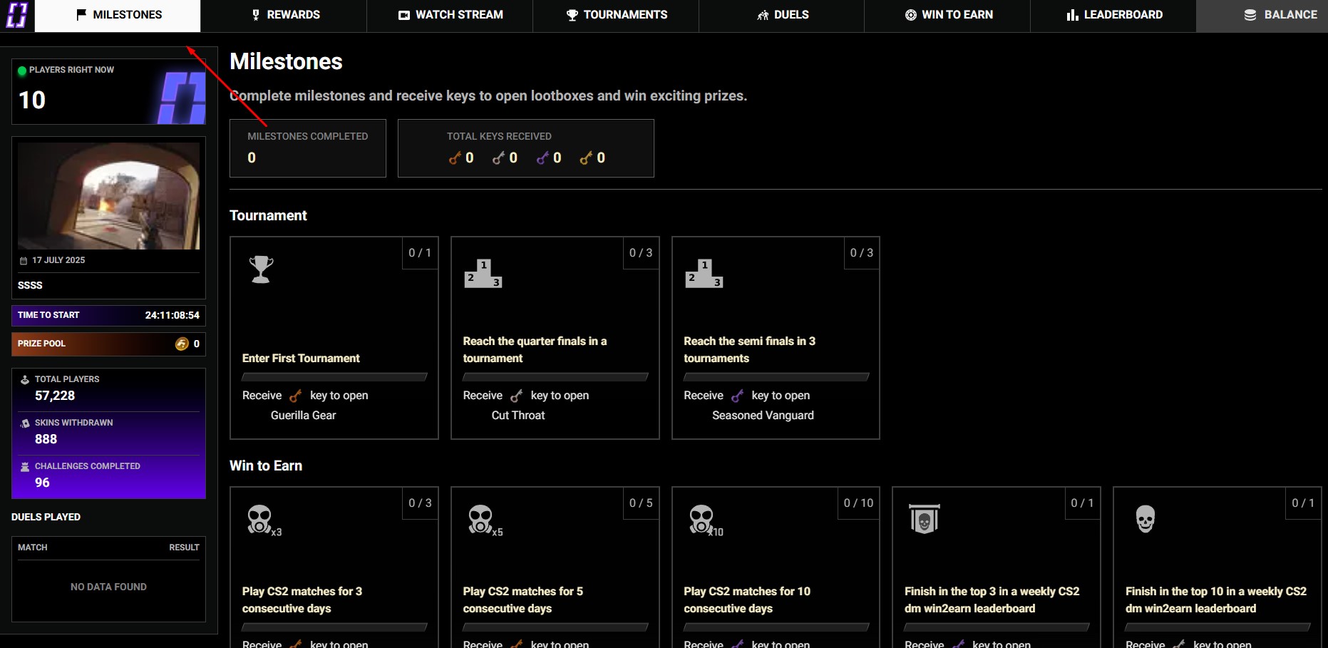Click the gas mask x3 icon

(x=260, y=519)
